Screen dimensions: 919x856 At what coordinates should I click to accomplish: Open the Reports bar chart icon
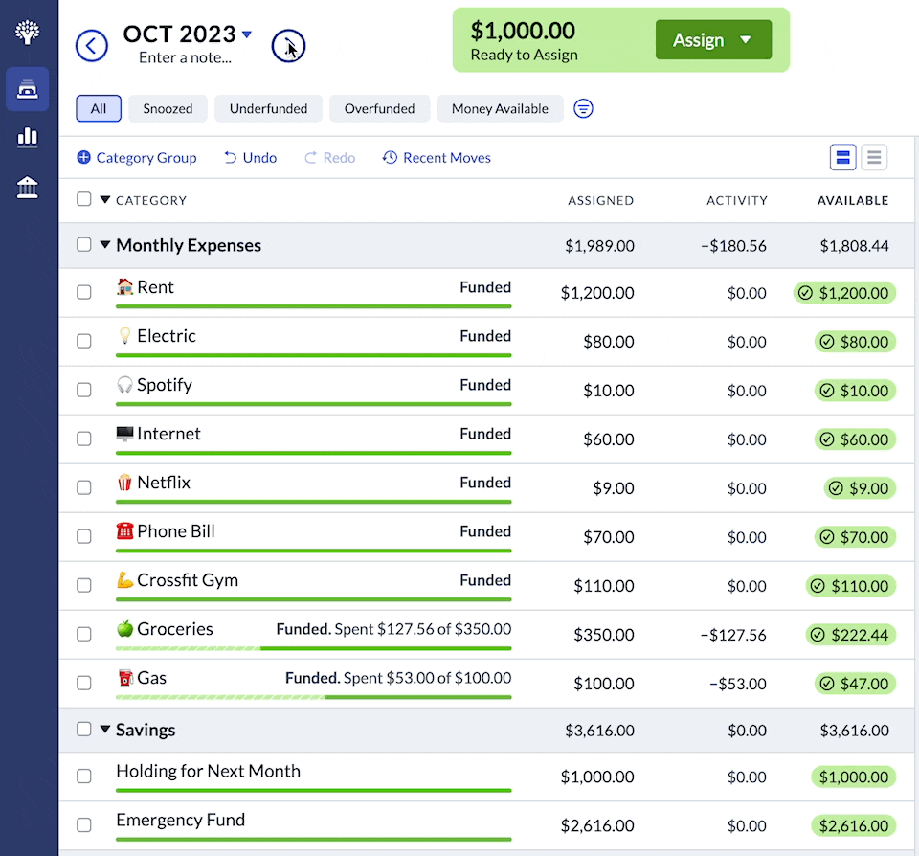click(28, 137)
